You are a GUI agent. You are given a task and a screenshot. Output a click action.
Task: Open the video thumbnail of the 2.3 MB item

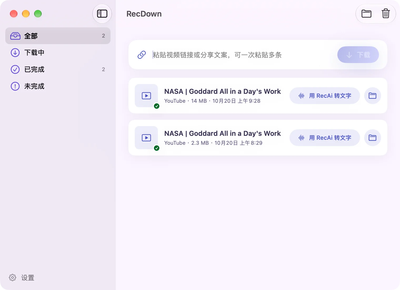click(x=146, y=138)
